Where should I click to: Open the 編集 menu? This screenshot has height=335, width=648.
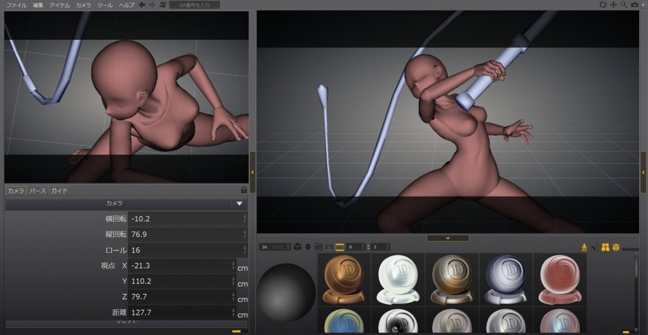(x=38, y=5)
